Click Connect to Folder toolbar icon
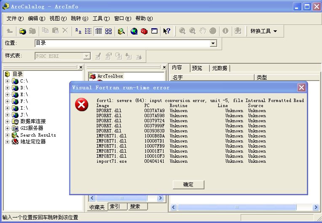Screen dimensions: 322x223 (23, 31)
